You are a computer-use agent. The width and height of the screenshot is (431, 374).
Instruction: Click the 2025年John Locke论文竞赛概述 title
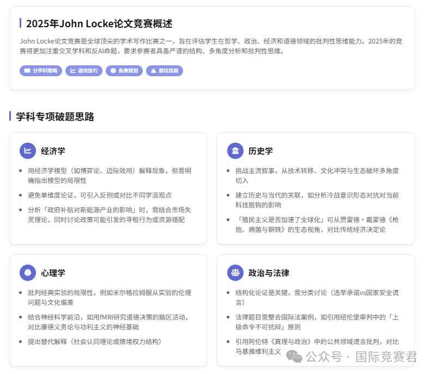click(x=99, y=23)
